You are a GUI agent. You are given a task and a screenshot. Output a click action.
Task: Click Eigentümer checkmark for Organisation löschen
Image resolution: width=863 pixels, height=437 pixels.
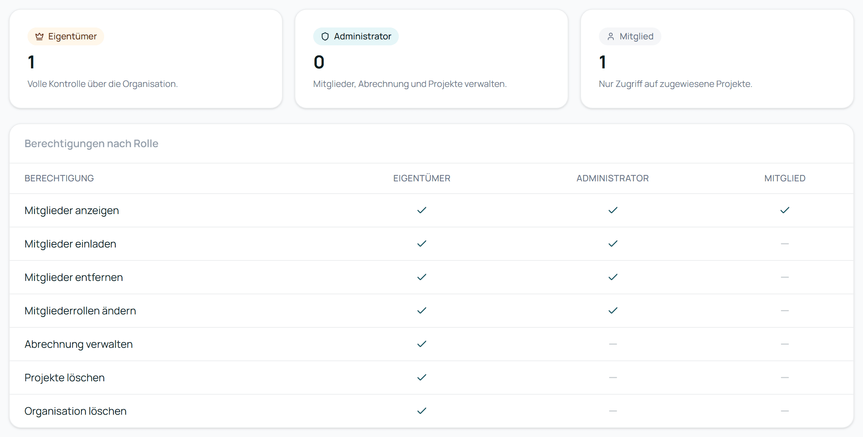(x=422, y=411)
